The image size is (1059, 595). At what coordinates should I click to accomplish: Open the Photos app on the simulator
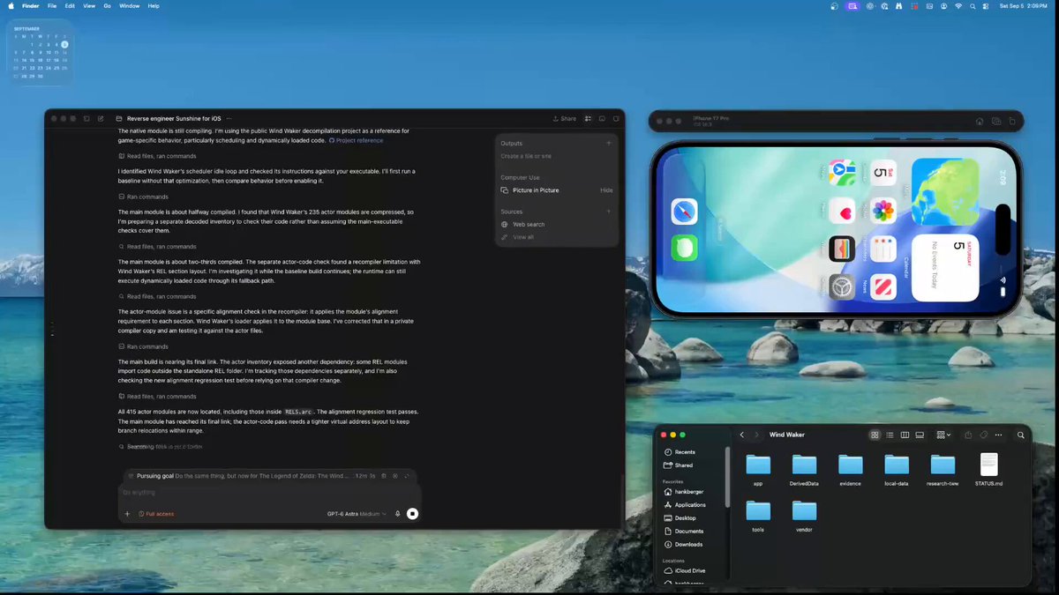click(x=883, y=211)
